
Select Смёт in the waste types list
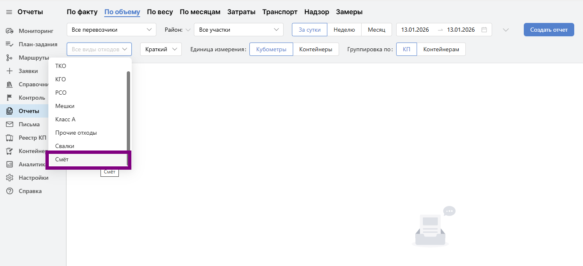coord(88,159)
